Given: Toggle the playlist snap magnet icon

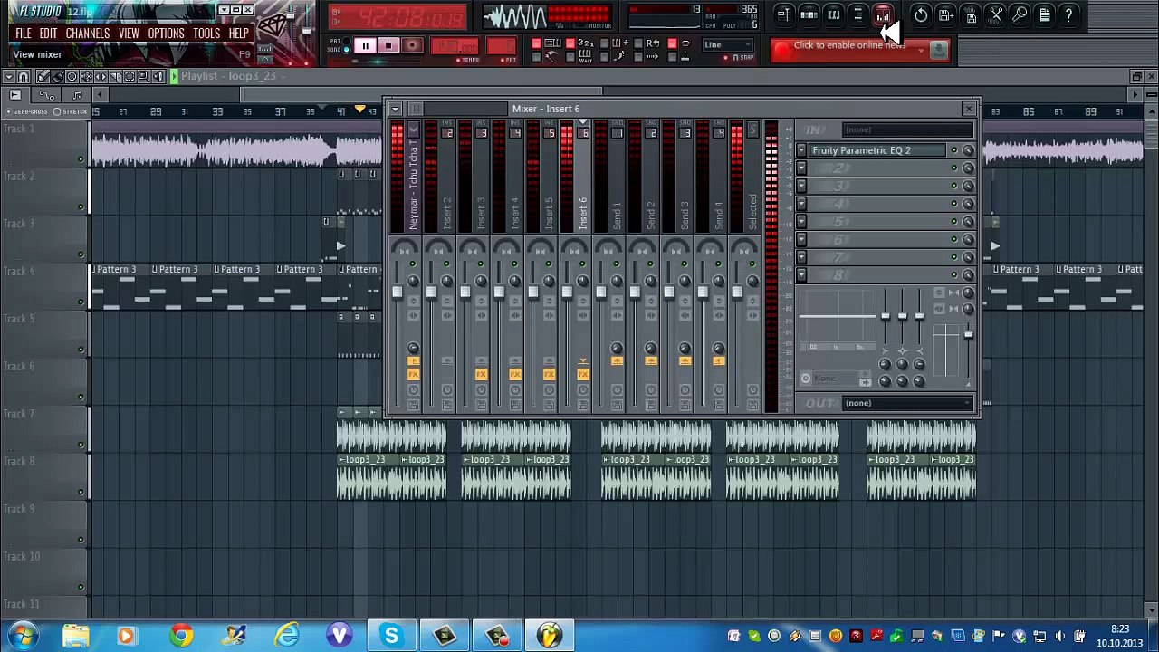Looking at the screenshot, I should [x=24, y=77].
